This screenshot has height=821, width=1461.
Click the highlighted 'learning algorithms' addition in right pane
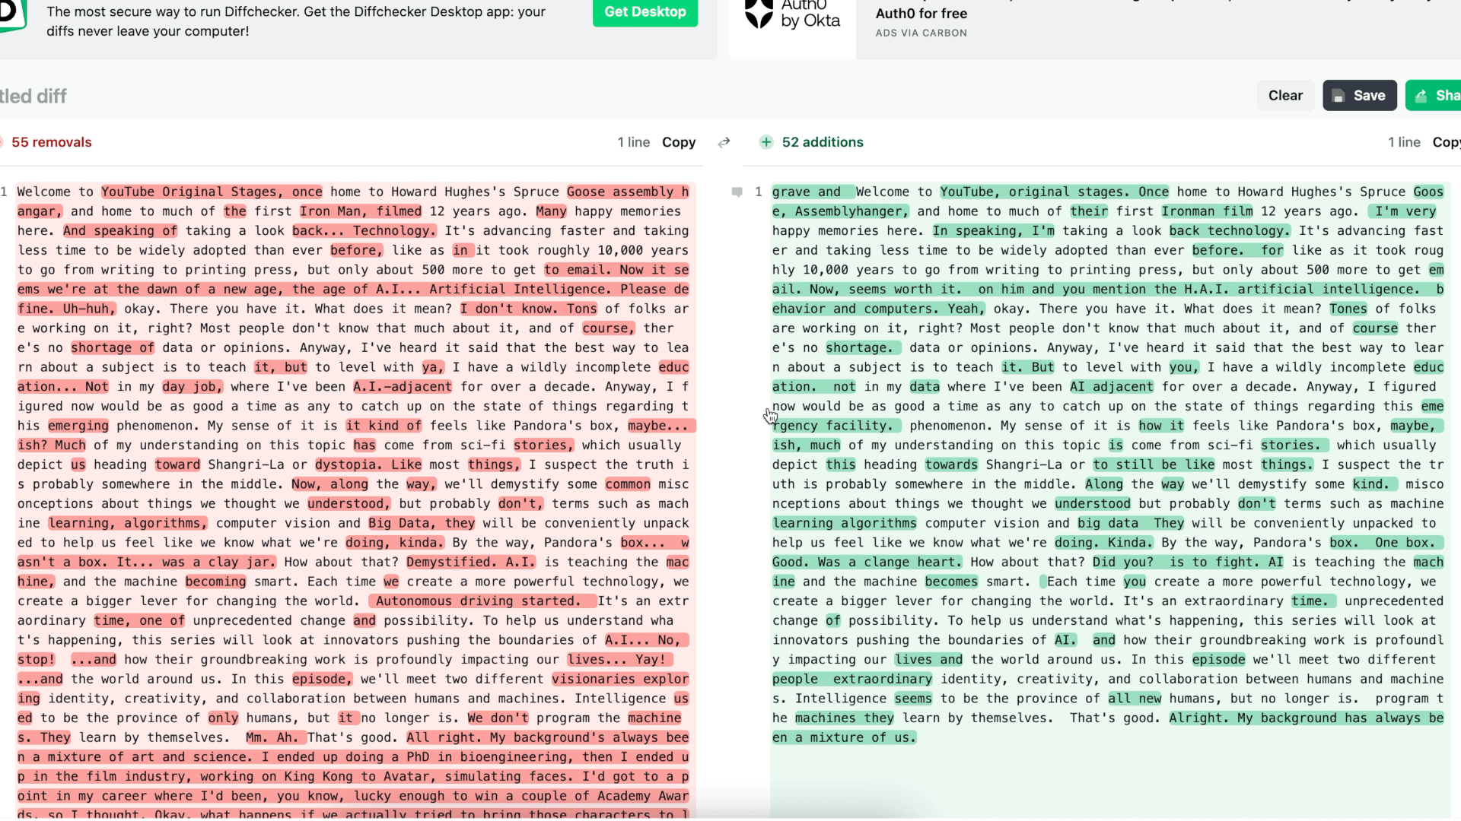click(844, 523)
